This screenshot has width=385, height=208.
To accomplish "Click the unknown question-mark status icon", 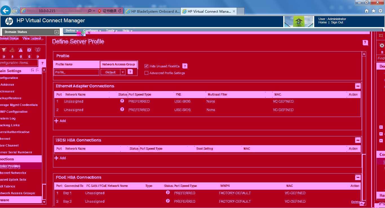I will (x=29, y=50).
